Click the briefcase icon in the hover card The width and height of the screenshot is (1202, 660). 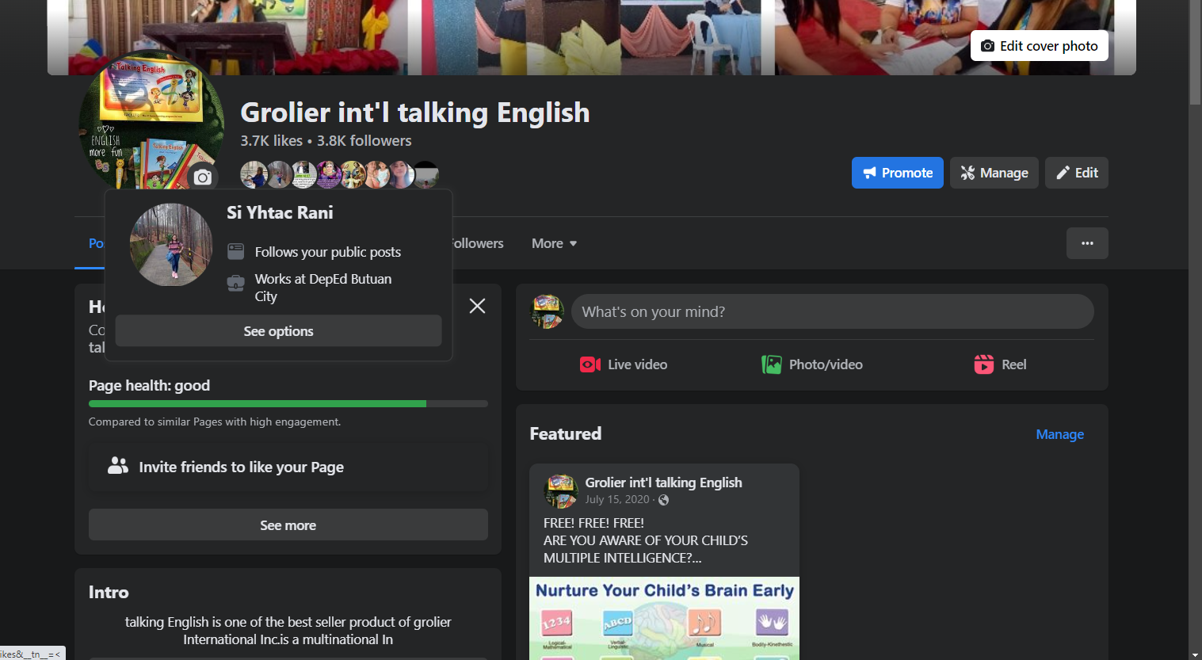click(x=236, y=283)
